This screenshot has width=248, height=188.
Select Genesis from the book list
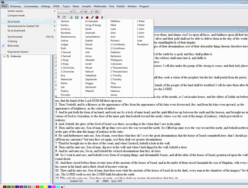tap(65, 20)
